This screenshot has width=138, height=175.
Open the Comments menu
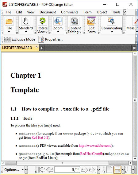tap(70, 12)
